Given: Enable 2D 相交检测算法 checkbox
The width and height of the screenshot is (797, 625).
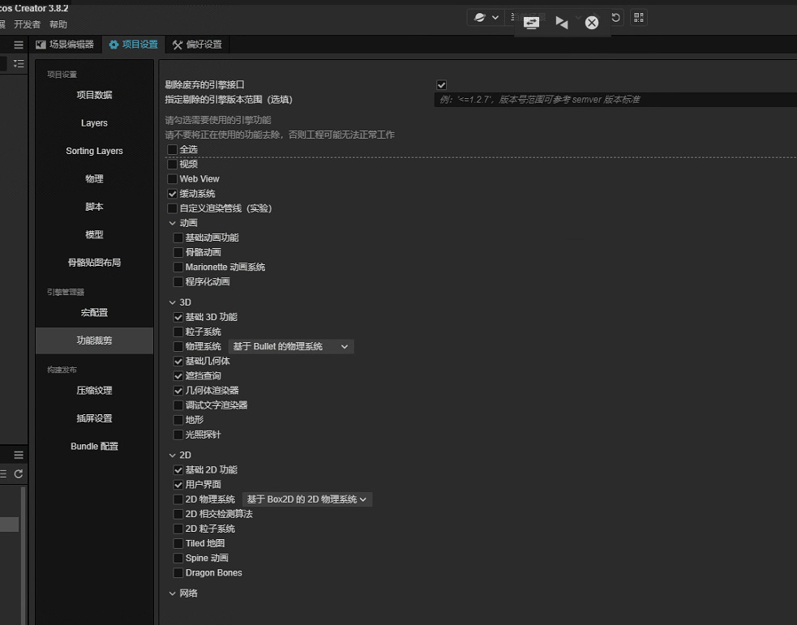Looking at the screenshot, I should (178, 514).
